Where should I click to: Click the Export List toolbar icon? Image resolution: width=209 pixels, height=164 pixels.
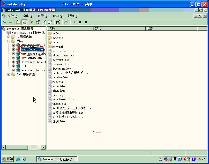pos(50,22)
